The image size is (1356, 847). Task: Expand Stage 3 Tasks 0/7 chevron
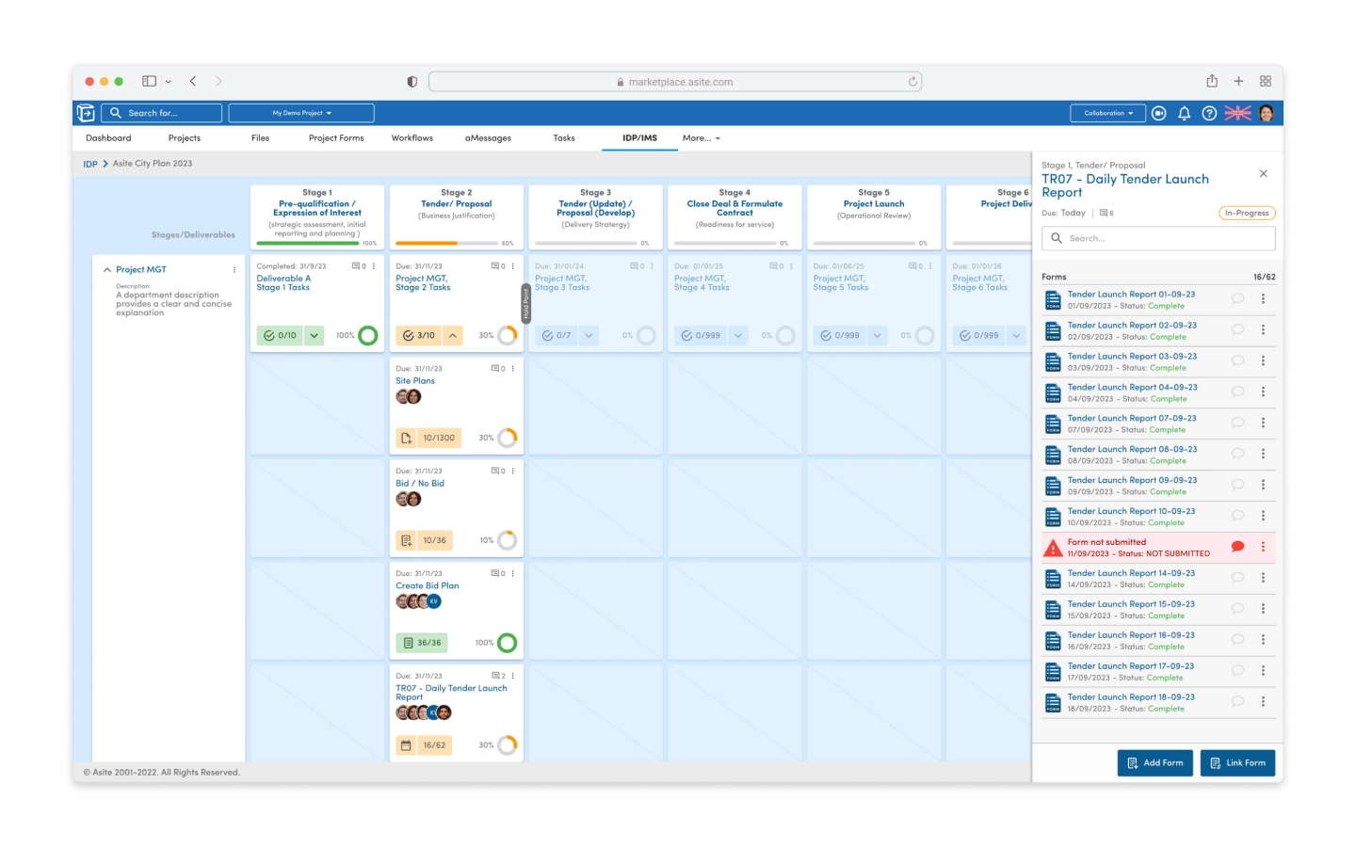[x=589, y=335]
